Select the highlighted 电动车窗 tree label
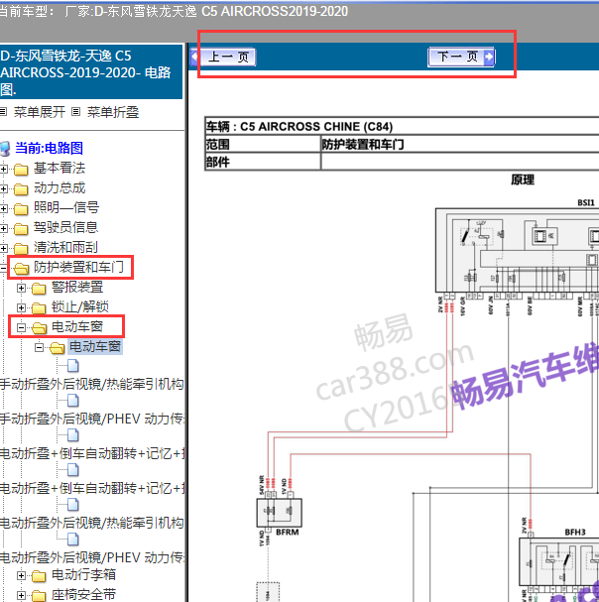 tap(95, 347)
